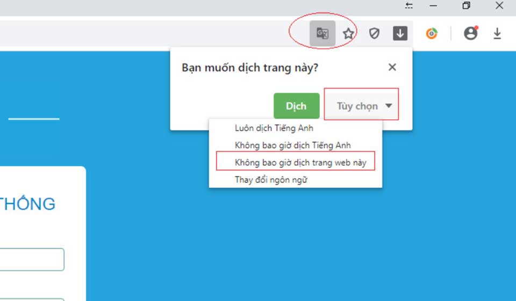Screen dimensions: 516x301
Task: Bookmark this page with the star icon
Action: click(348, 33)
